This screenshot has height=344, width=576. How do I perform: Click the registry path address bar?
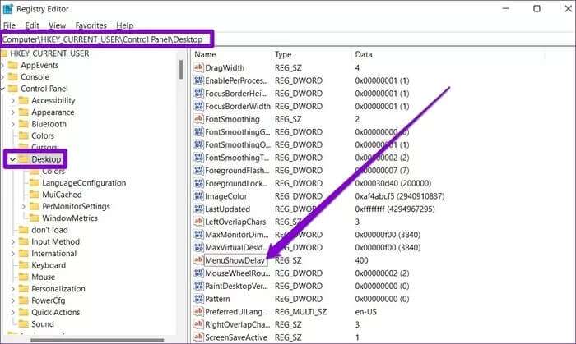288,39
